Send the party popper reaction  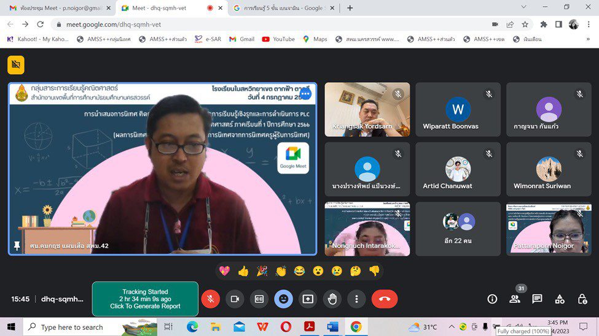click(262, 271)
